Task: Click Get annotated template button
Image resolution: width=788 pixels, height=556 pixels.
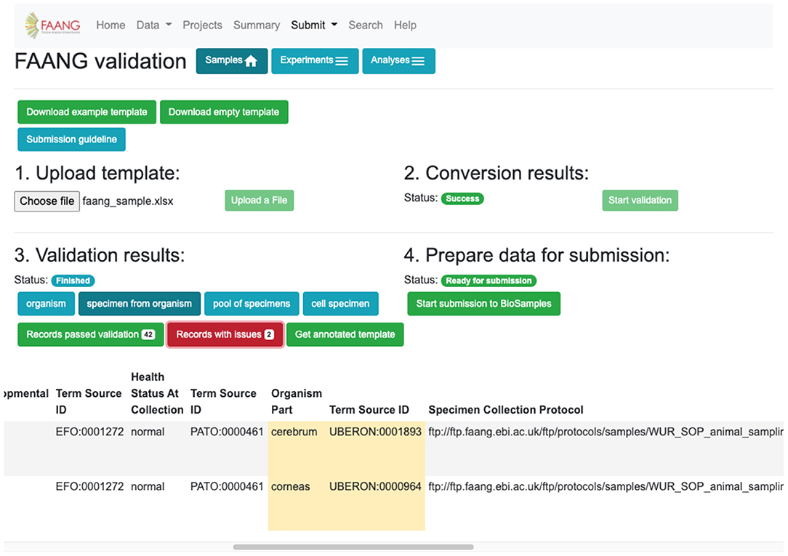Action: click(345, 334)
